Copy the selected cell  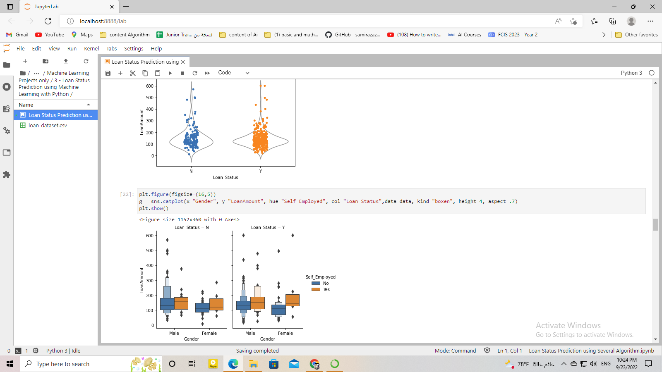[x=145, y=73]
